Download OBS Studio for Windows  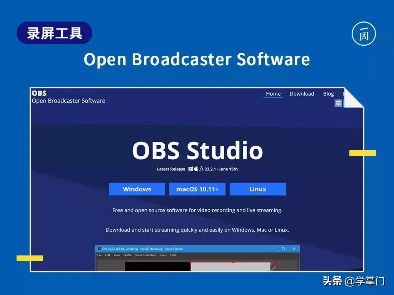point(137,189)
